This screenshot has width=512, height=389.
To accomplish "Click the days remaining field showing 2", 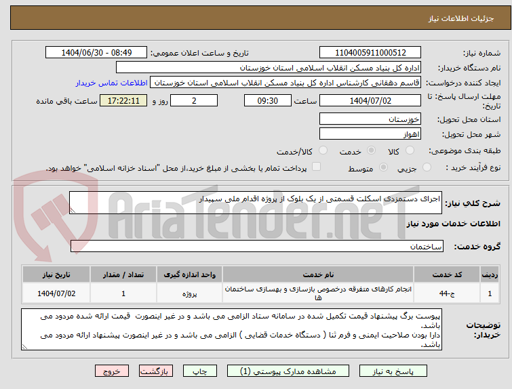I will tap(194, 100).
